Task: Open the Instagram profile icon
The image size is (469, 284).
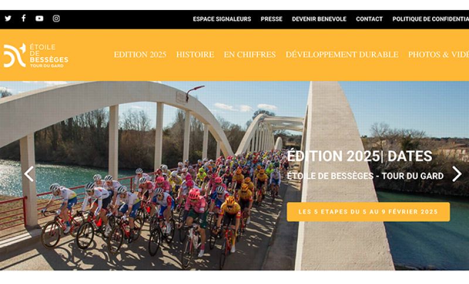Action: tap(56, 19)
